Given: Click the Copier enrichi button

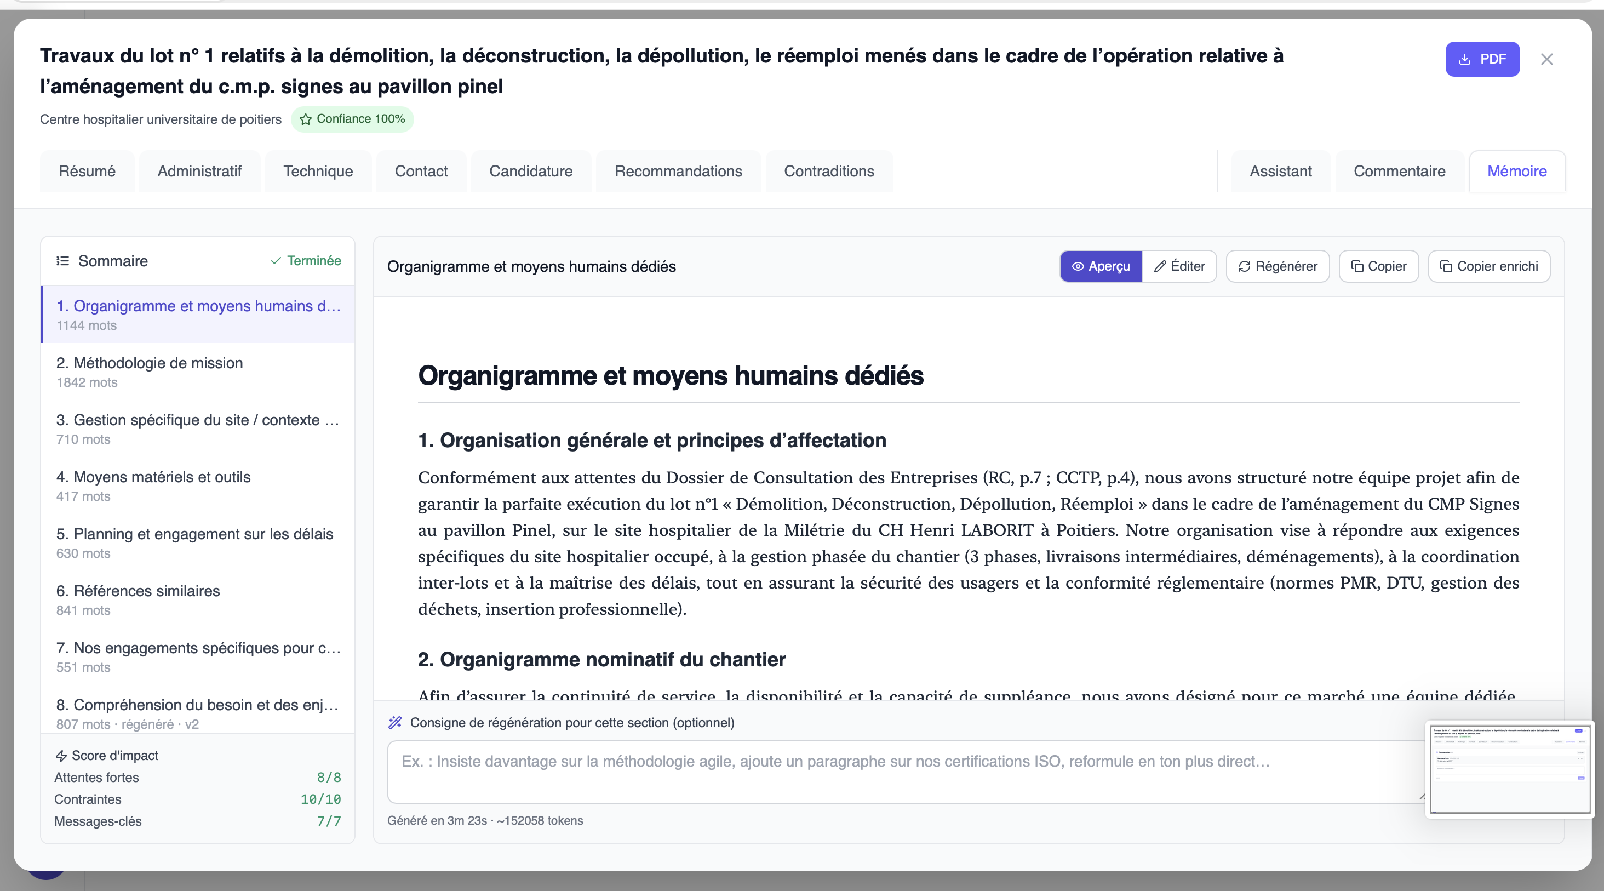Looking at the screenshot, I should click(1489, 266).
